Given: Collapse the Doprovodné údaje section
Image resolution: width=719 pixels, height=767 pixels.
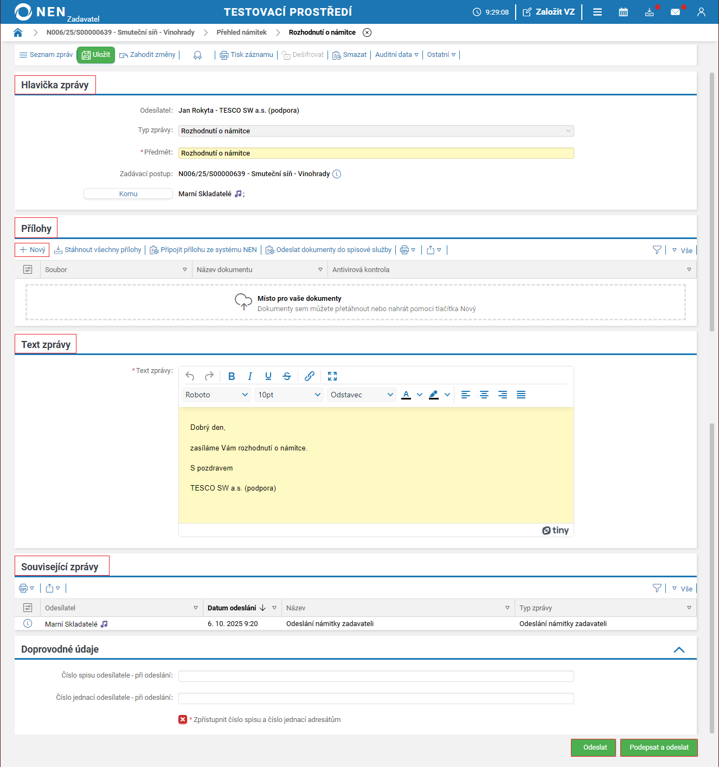Looking at the screenshot, I should (x=679, y=649).
